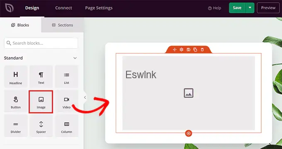The height and width of the screenshot is (149, 282).
Task: Collapse the Standard blocks section
Action: click(75, 58)
